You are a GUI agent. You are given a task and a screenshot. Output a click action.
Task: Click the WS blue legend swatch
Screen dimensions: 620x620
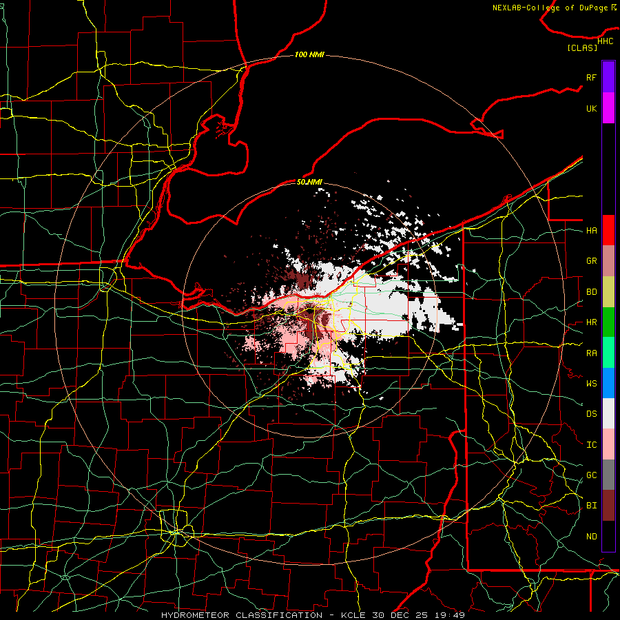pyautogui.click(x=608, y=383)
